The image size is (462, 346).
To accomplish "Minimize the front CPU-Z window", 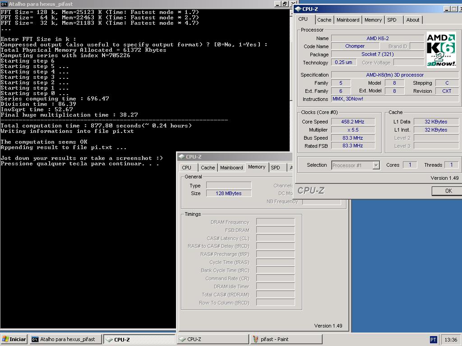I will click(x=447, y=9).
